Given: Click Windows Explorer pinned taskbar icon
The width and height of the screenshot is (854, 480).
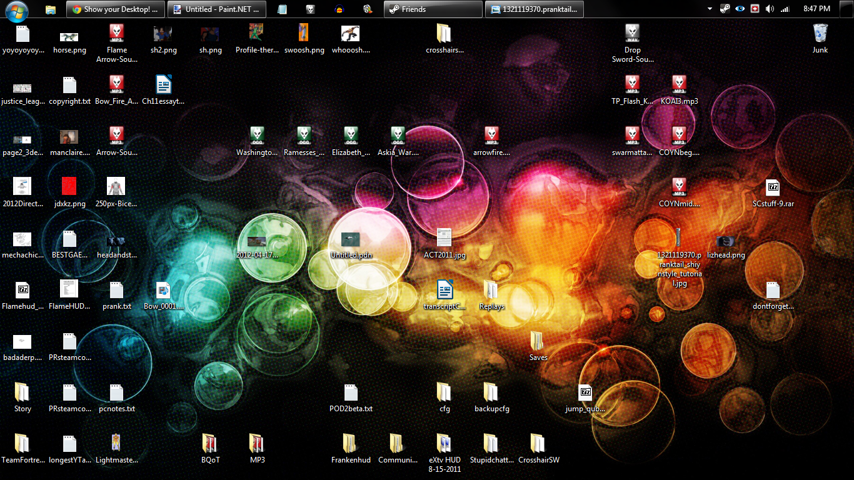Looking at the screenshot, I should click(51, 9).
